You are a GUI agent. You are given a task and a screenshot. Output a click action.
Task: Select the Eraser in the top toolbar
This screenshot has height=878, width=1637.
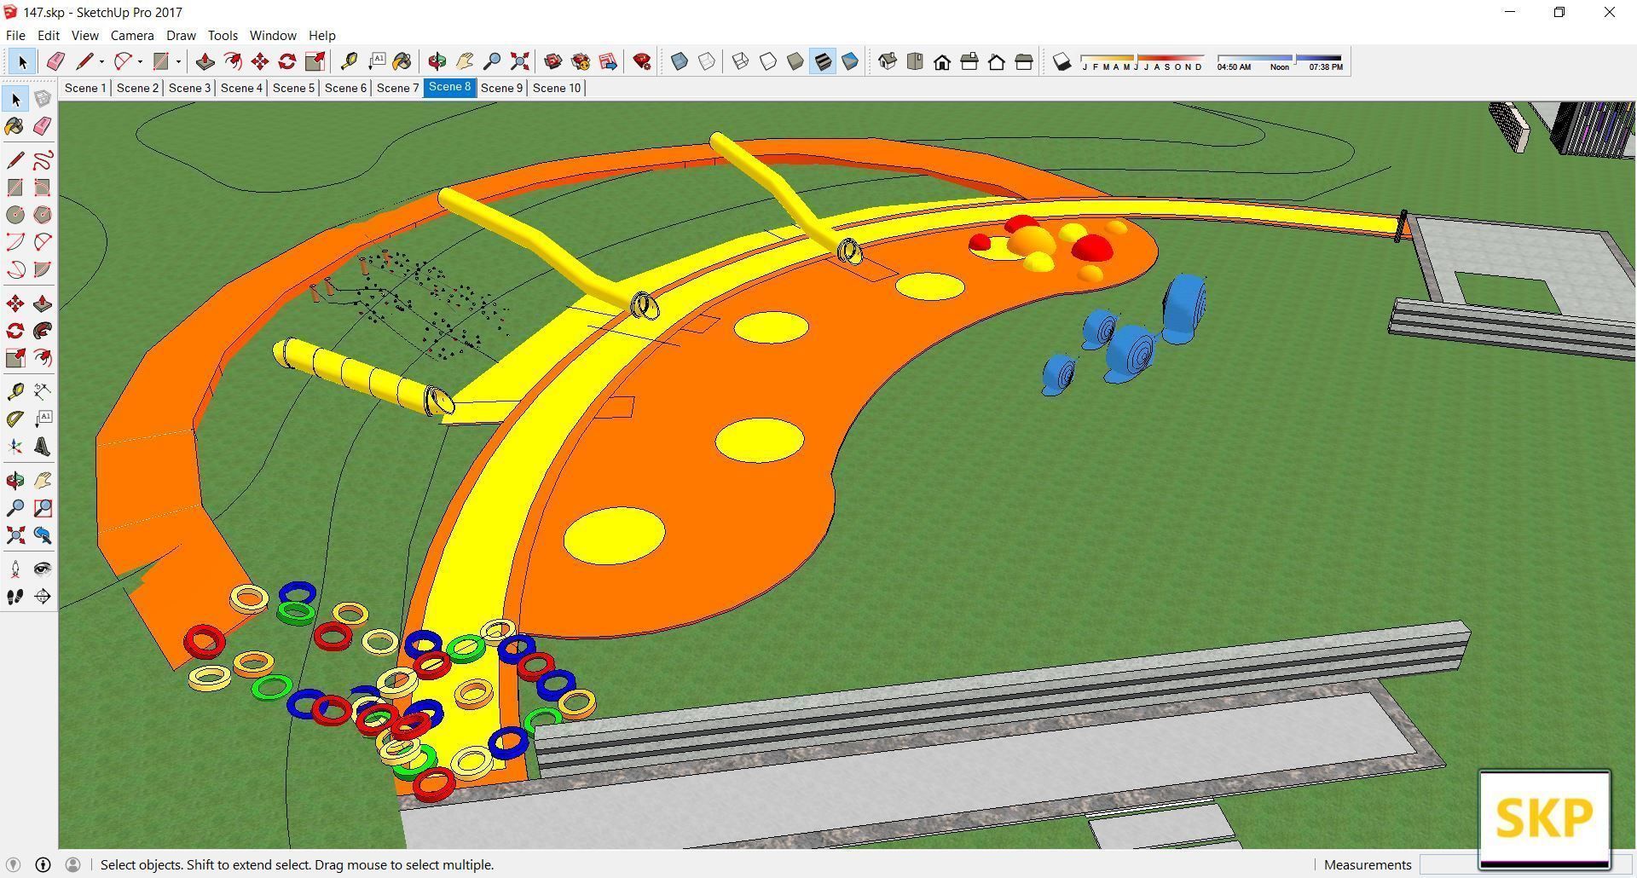click(x=55, y=61)
